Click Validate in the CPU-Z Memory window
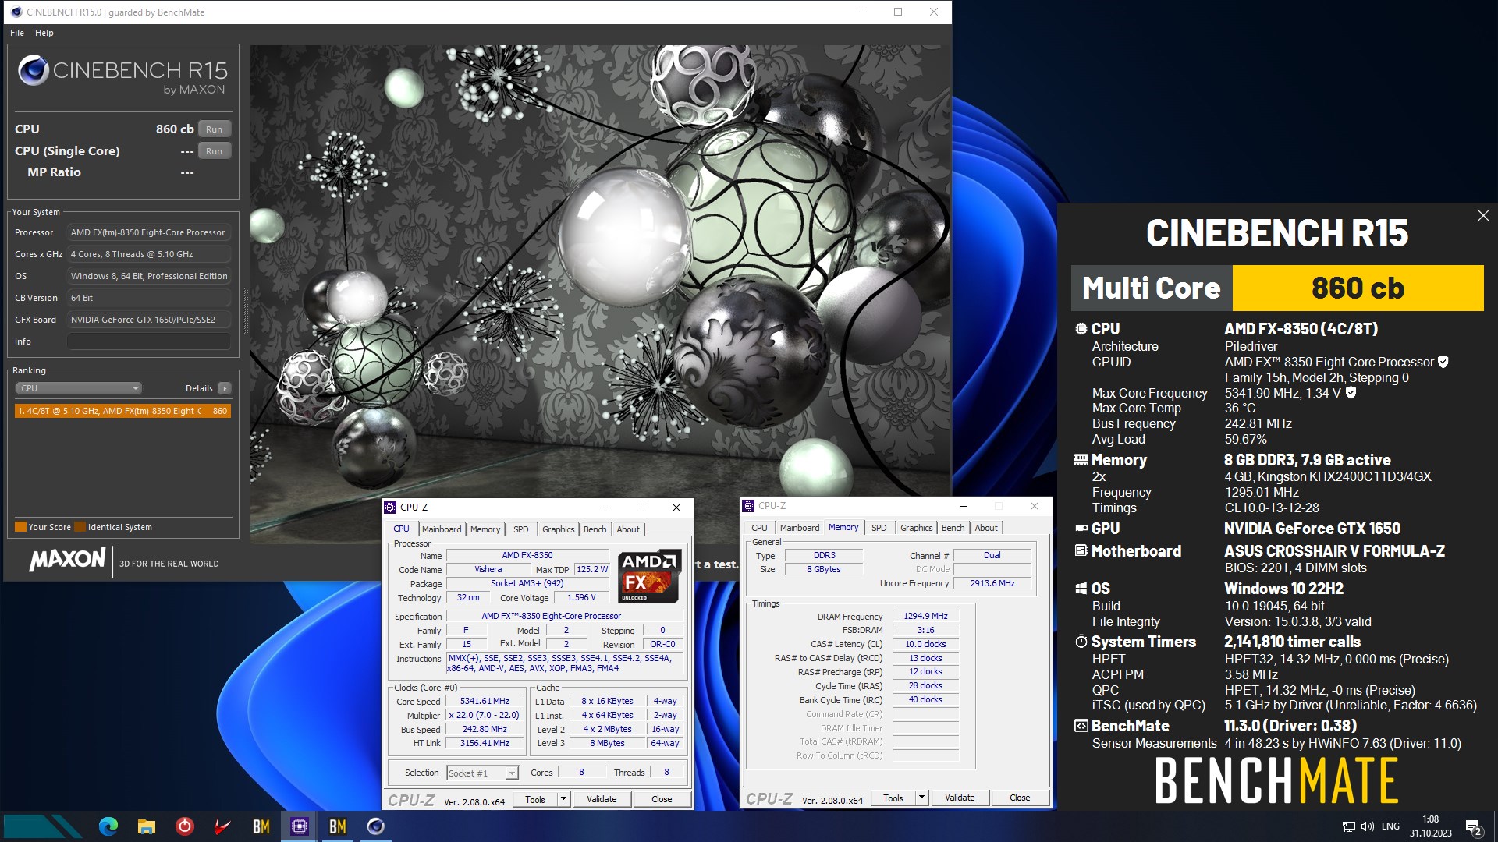The width and height of the screenshot is (1498, 842). coord(960,798)
